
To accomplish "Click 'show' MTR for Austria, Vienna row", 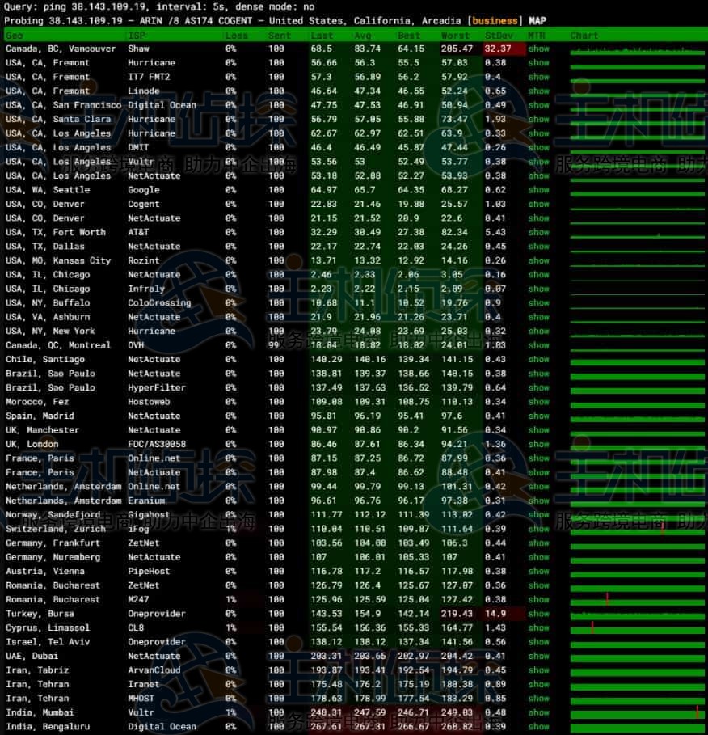I will (538, 572).
